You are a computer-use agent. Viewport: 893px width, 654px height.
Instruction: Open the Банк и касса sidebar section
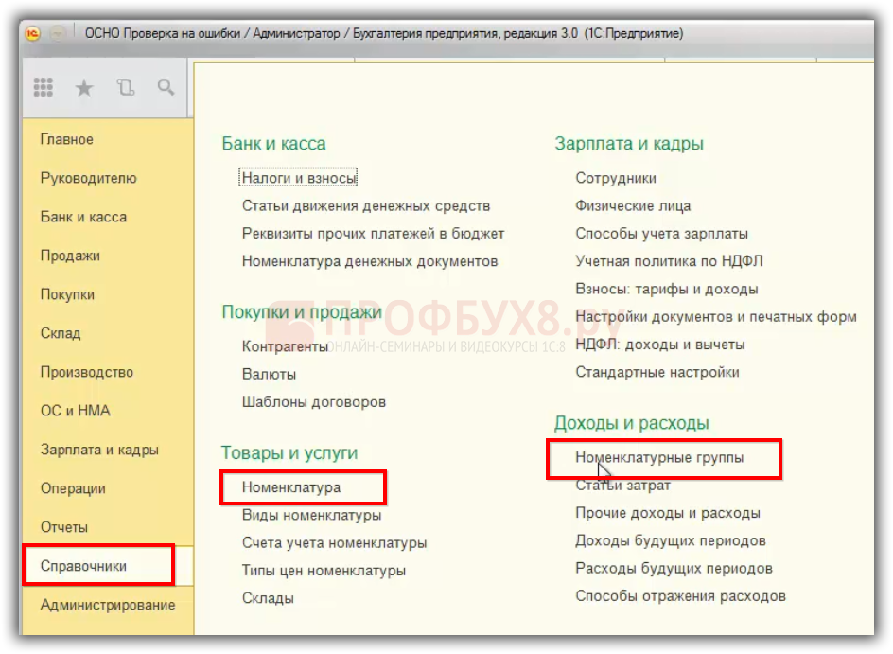83,217
